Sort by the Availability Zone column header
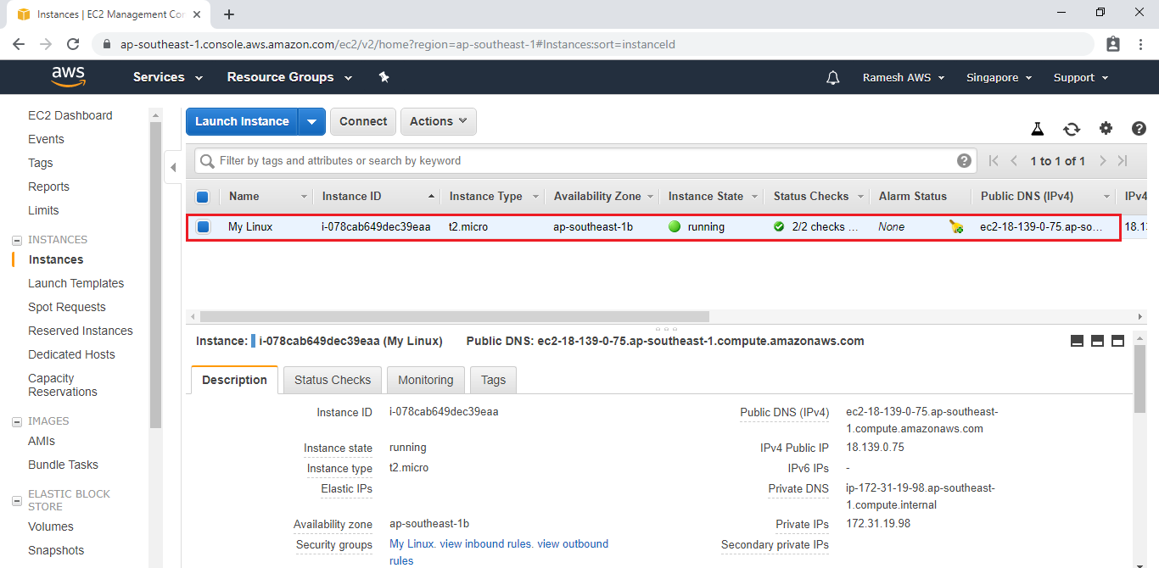Screen dimensions: 1159x568 click(x=597, y=197)
